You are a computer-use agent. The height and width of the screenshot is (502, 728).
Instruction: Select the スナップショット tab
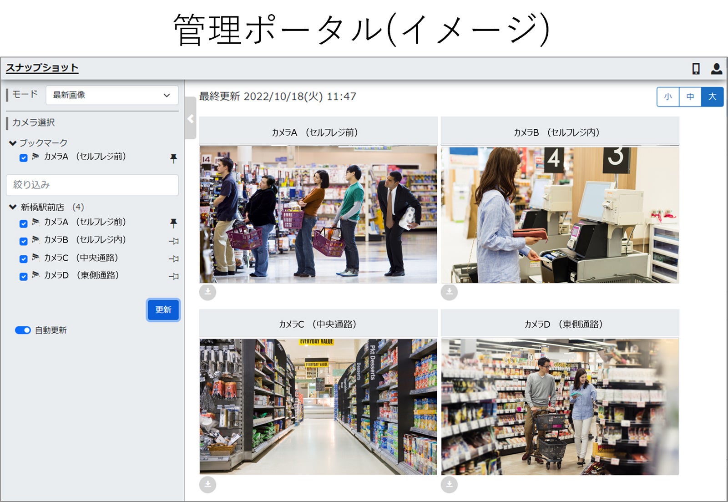click(x=42, y=67)
